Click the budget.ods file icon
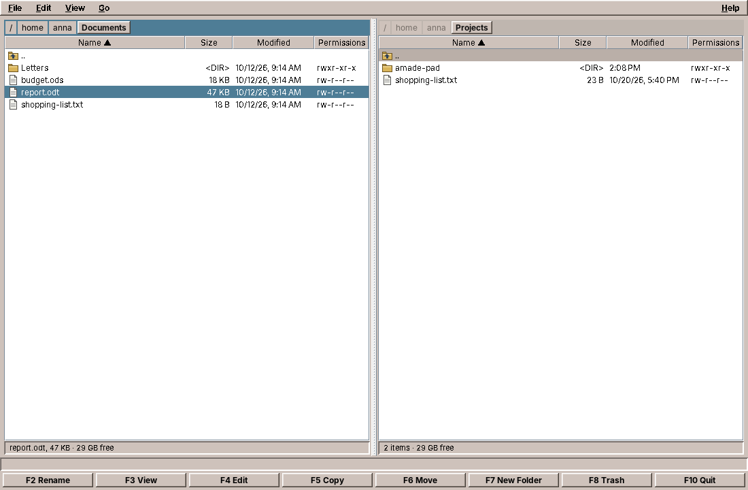The height and width of the screenshot is (490, 748). 14,80
